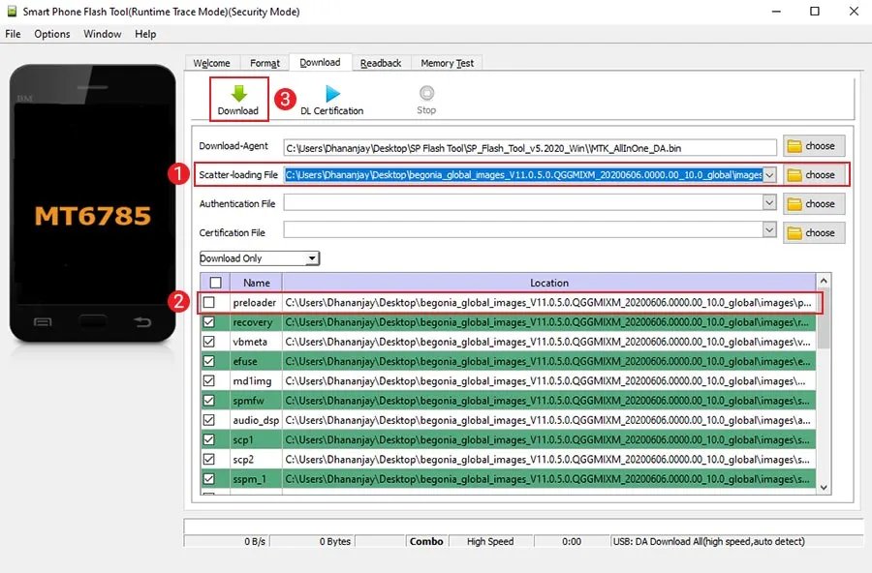Switch to the Readback tab
Viewport: 872px width, 573px height.
coord(381,62)
